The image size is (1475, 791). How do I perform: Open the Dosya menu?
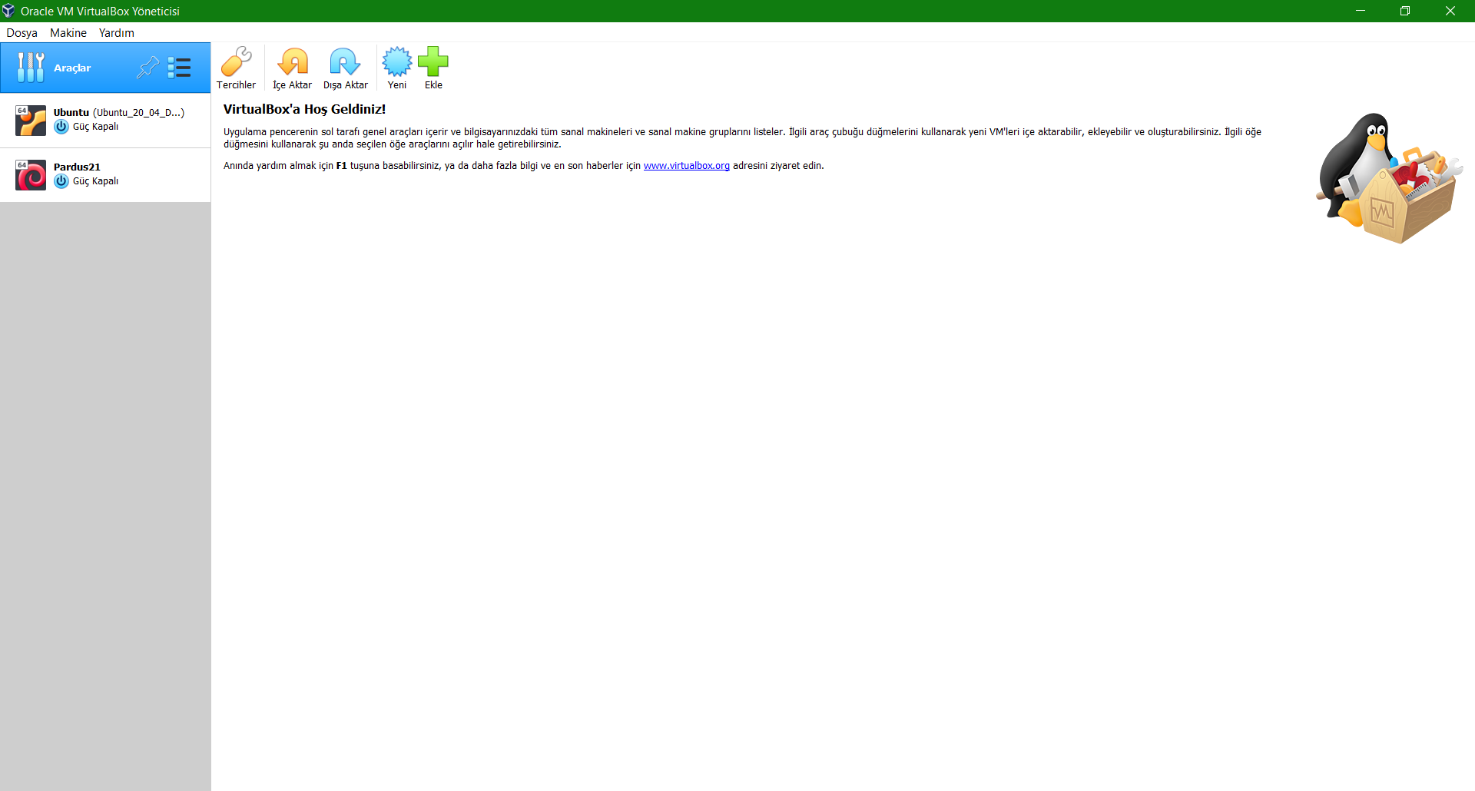click(22, 32)
